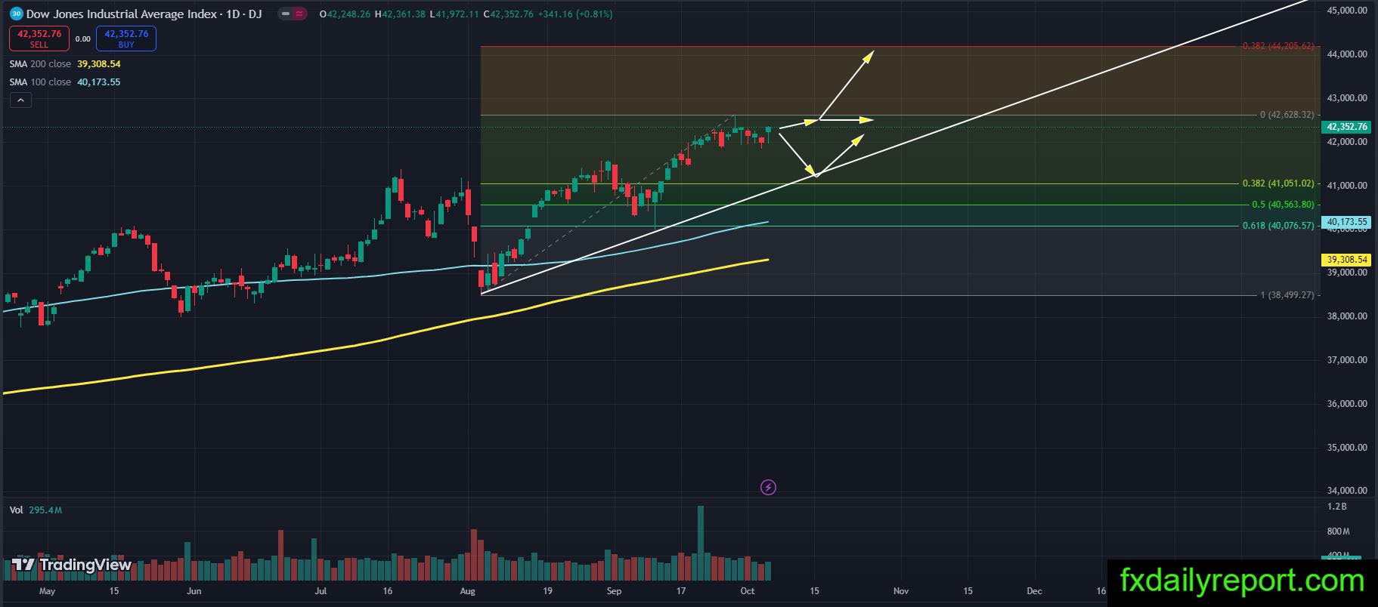The image size is (1378, 607).
Task: Click the Sep label on the time axis
Action: pyautogui.click(x=614, y=591)
